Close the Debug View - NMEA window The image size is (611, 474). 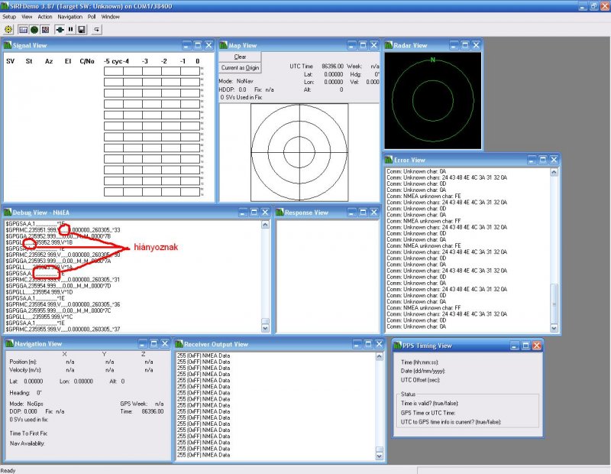[265, 213]
